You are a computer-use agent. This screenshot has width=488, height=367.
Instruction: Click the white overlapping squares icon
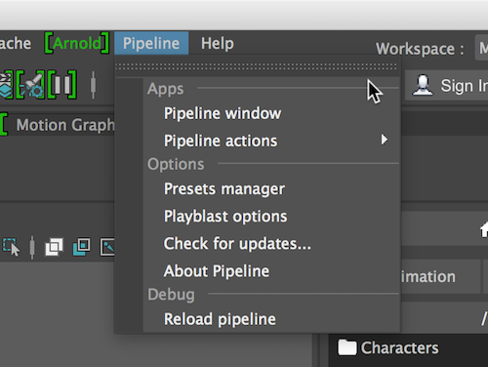54,247
